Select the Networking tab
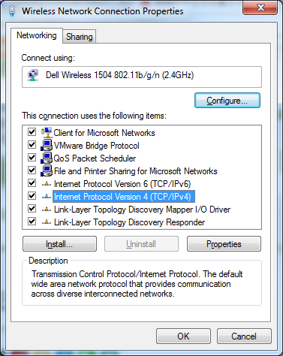Viewport: 283px width, 356px height. point(37,35)
